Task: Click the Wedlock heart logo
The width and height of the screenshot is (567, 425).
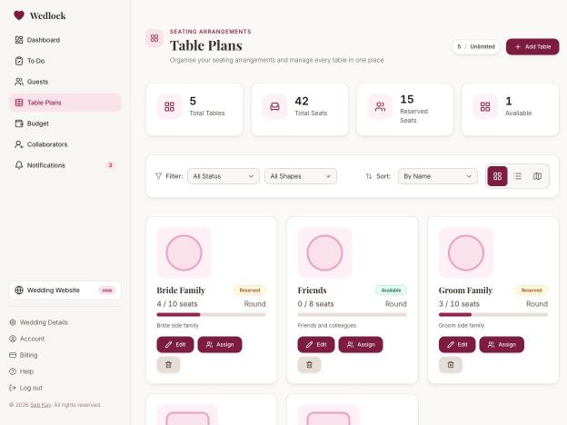Action: pyautogui.click(x=19, y=15)
